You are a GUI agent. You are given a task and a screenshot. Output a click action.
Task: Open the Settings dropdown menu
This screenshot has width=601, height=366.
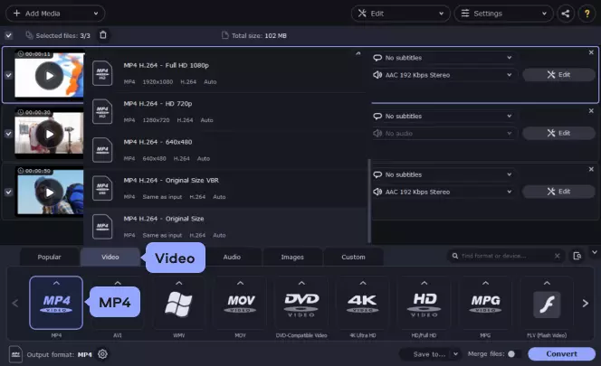pos(503,14)
